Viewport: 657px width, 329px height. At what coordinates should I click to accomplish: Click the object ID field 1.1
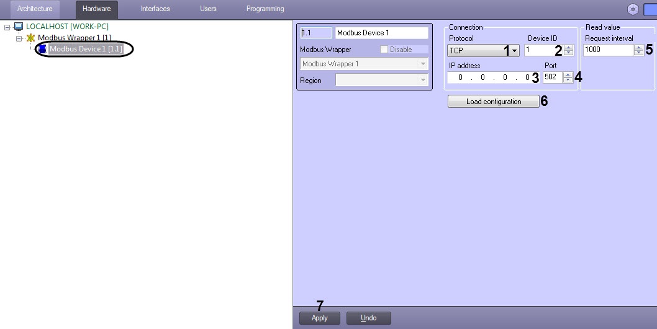(x=316, y=33)
